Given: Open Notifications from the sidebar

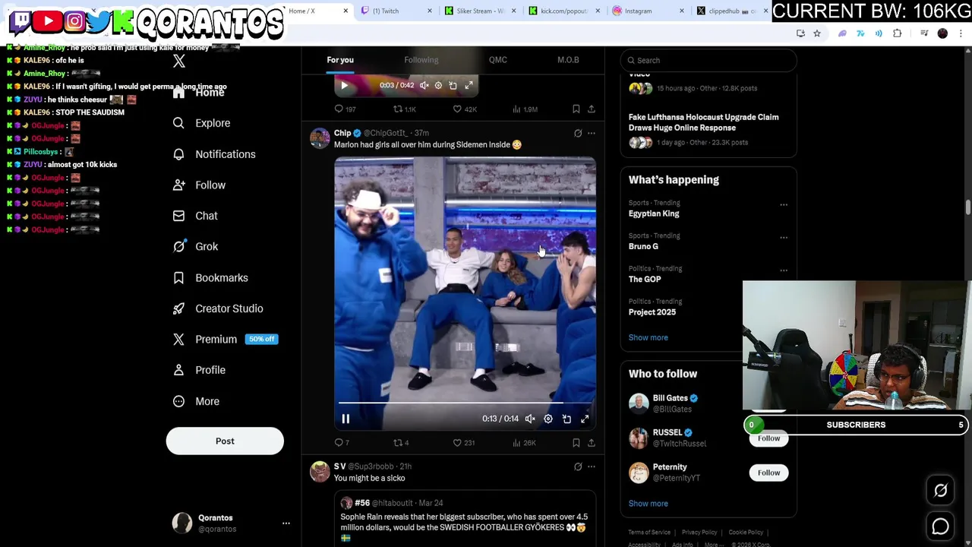Looking at the screenshot, I should click(214, 154).
